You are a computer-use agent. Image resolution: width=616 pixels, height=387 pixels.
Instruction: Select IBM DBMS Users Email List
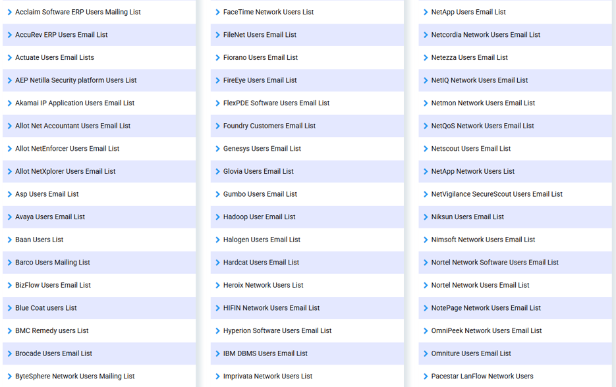coord(266,353)
